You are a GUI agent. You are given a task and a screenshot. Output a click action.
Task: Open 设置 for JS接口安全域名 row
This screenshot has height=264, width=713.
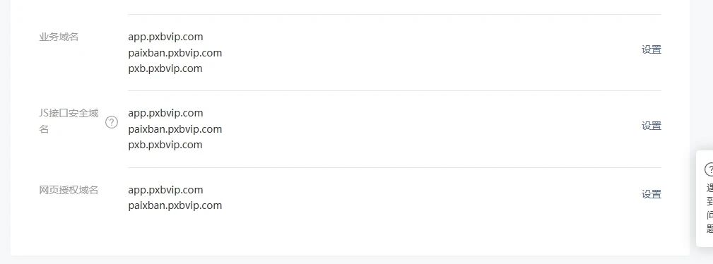[x=651, y=126]
